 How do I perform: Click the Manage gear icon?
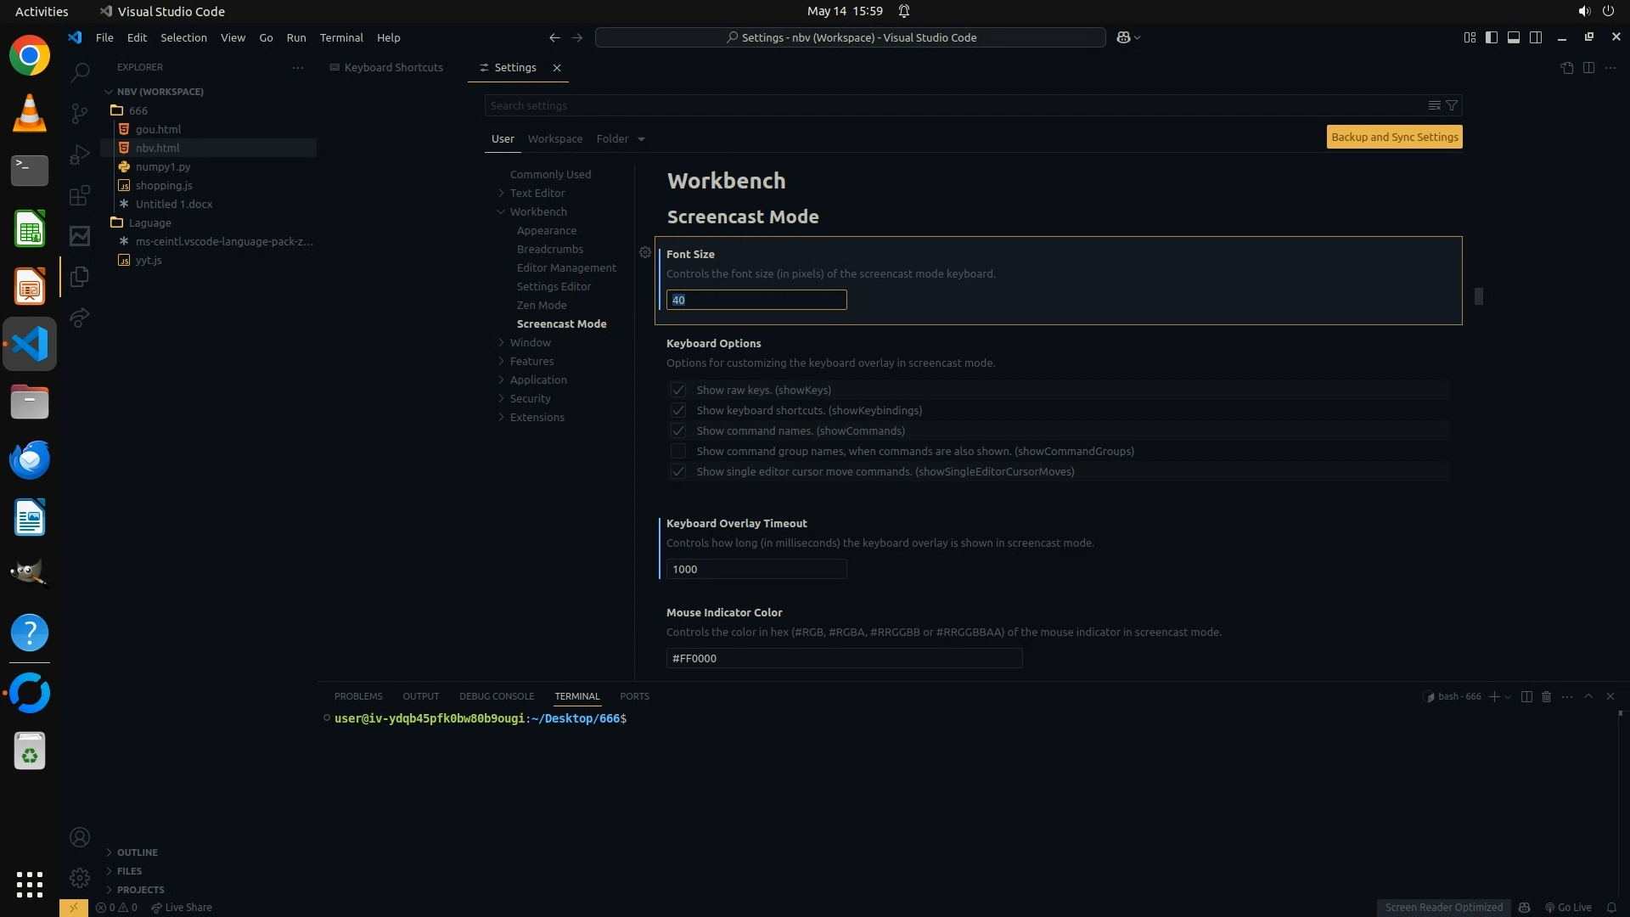coord(80,878)
